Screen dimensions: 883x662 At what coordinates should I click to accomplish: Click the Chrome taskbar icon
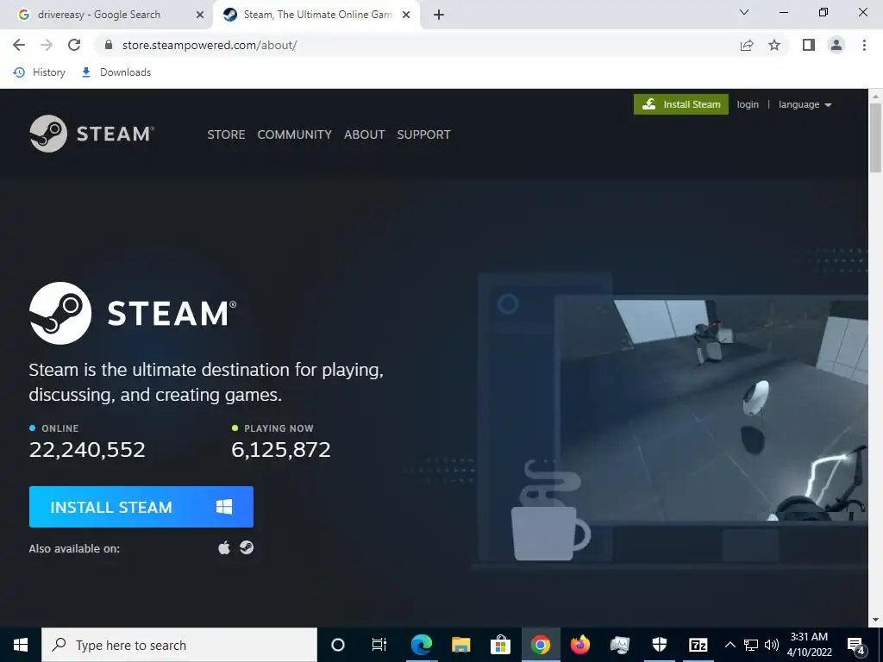click(x=540, y=645)
